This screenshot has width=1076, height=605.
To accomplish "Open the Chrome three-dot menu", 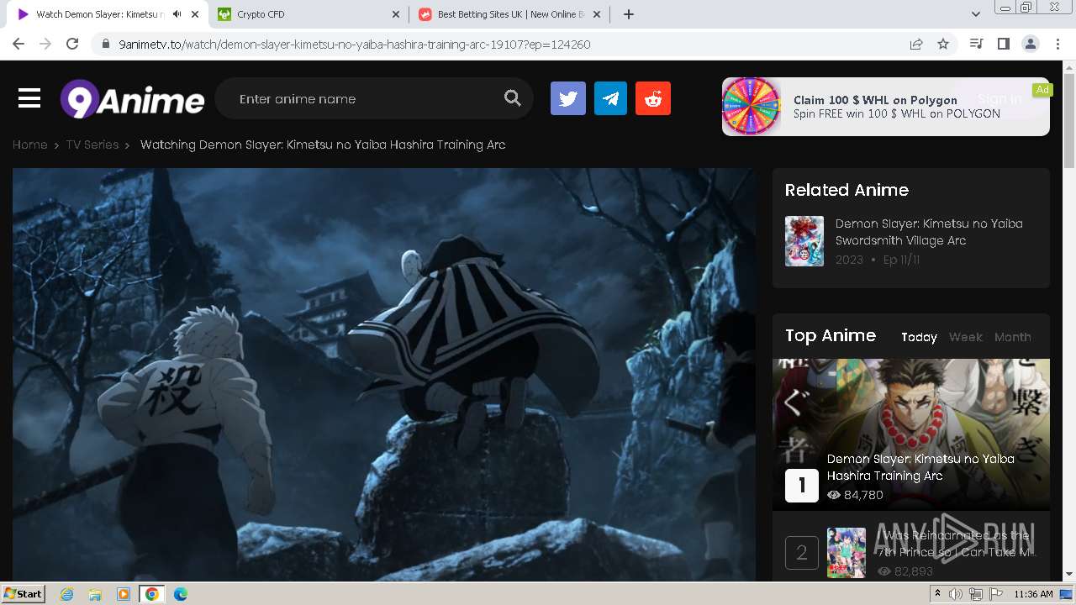I will [1058, 44].
